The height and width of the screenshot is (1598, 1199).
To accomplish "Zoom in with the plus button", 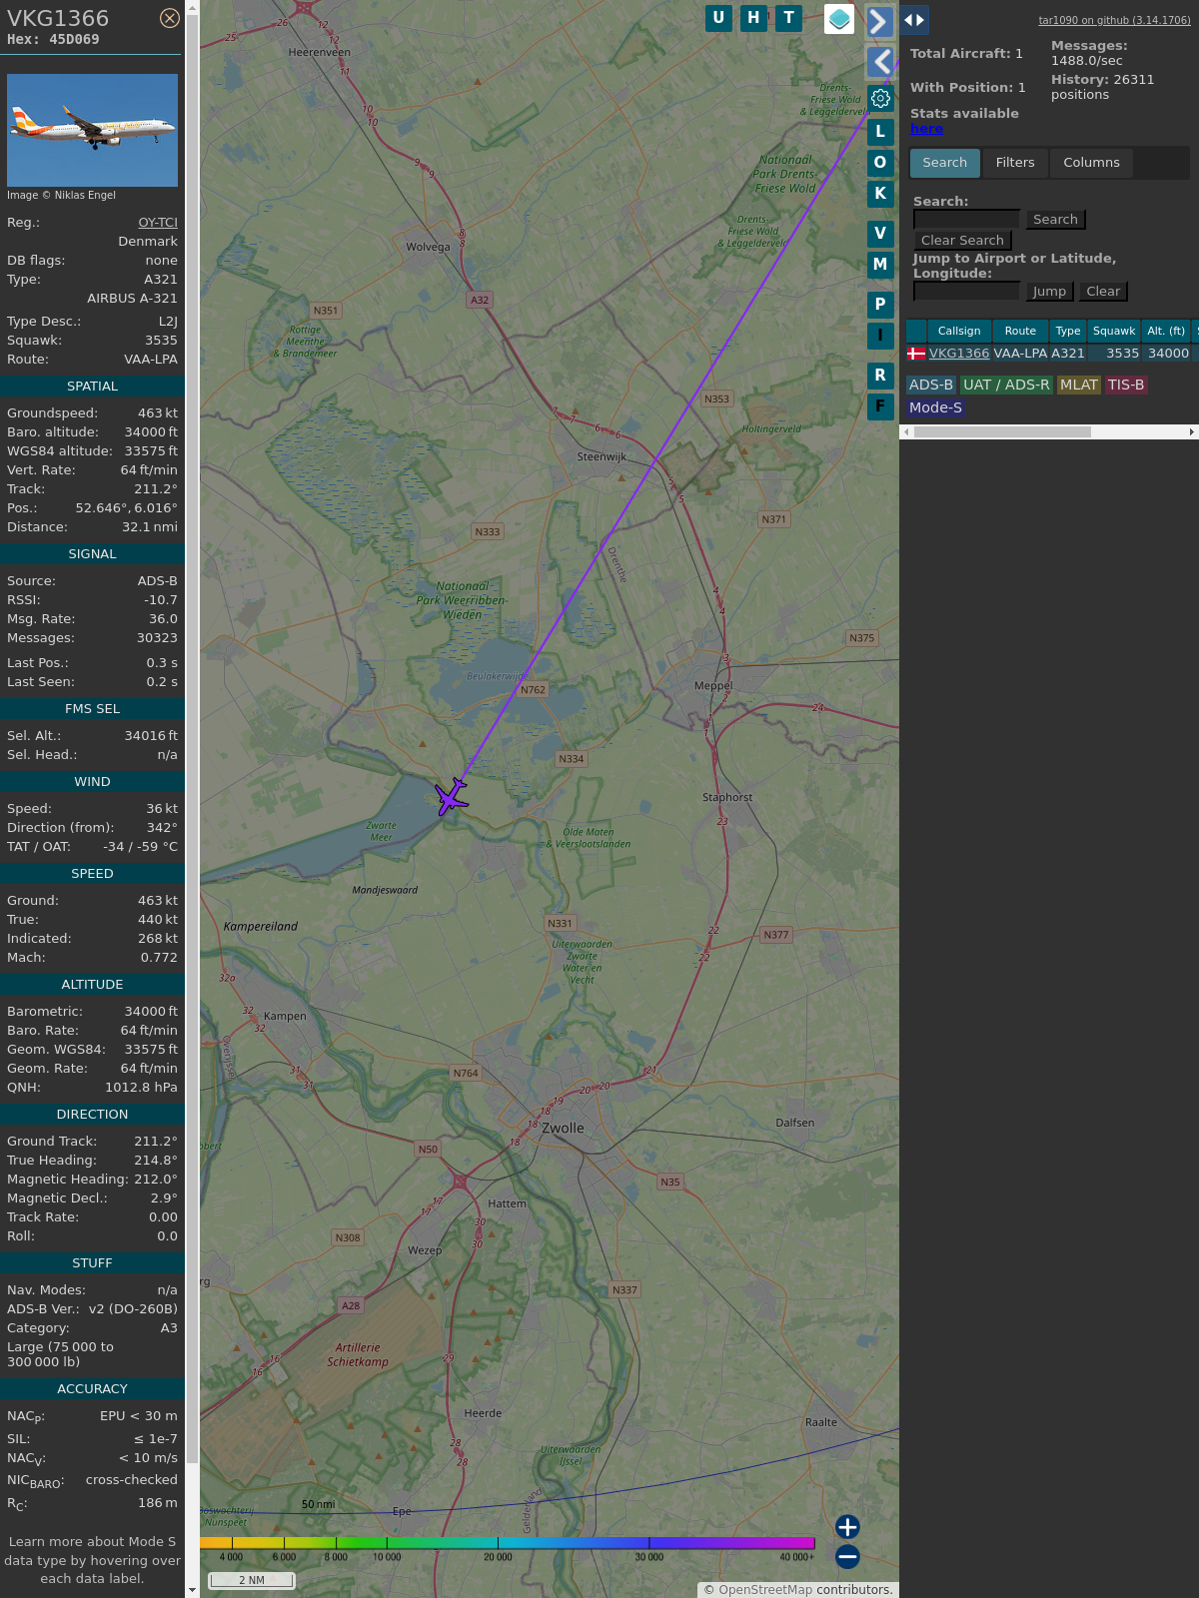I will point(847,1526).
